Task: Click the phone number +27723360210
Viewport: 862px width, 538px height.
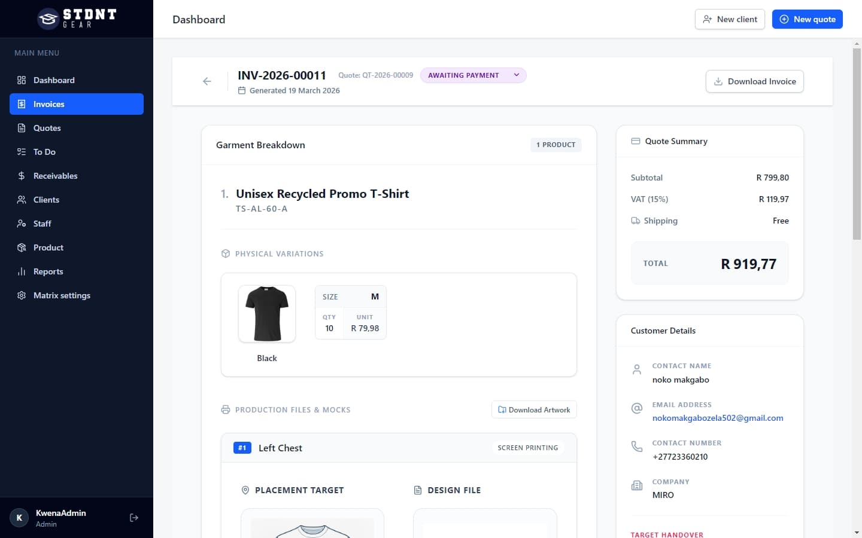Action: (680, 457)
